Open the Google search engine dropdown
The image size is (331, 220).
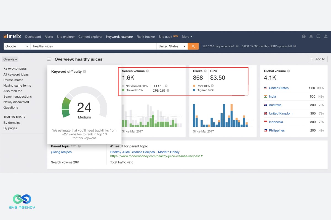tap(17, 46)
